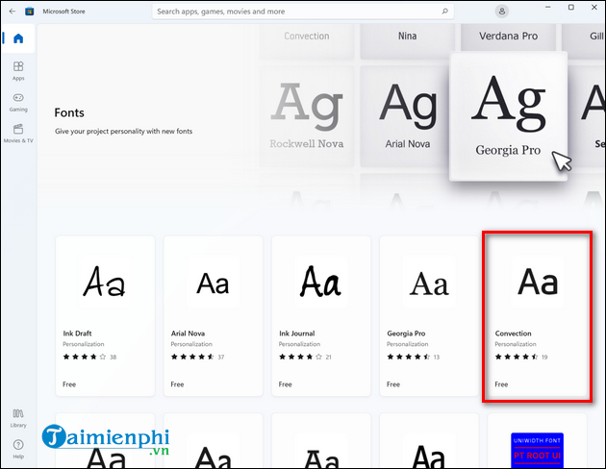Click the Ink Journal title text

coord(297,333)
